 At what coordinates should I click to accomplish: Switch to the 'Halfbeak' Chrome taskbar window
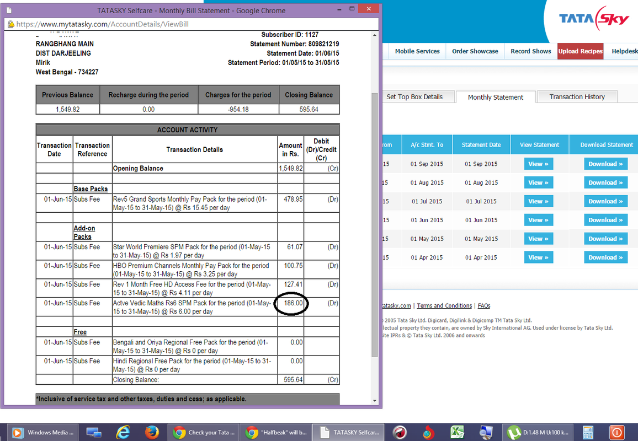point(277,433)
